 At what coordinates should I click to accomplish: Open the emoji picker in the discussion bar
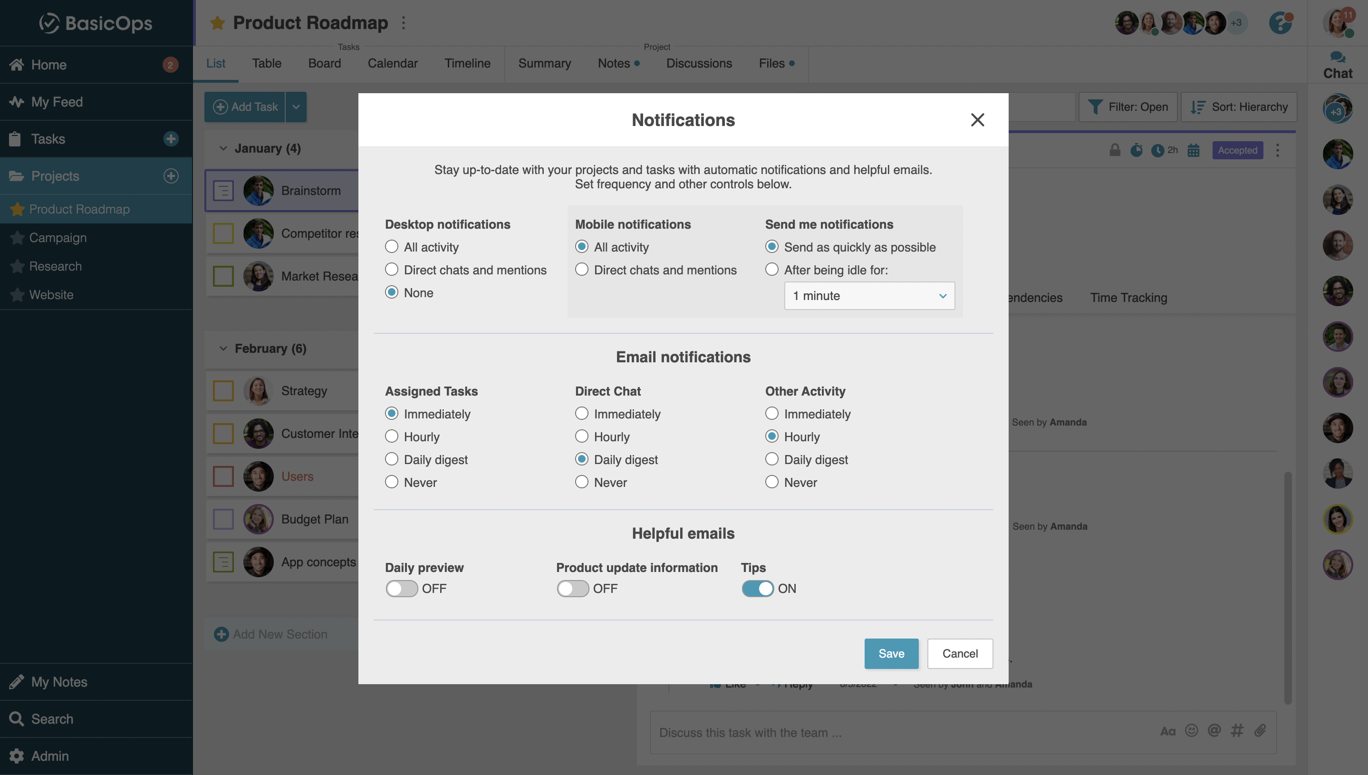point(1192,730)
